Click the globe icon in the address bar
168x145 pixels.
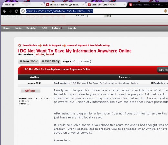click(x=23, y=11)
